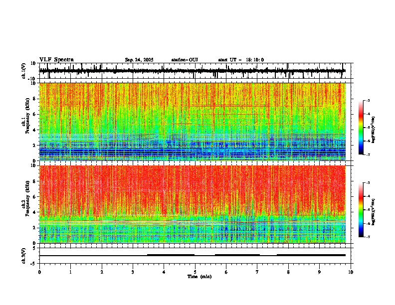The width and height of the screenshot is (395, 305).
Task: Click time axis tick label "8"
Action: (x=288, y=272)
